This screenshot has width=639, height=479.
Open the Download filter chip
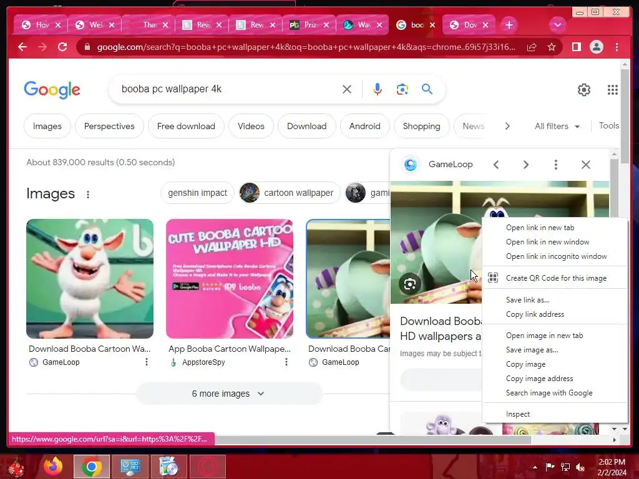[306, 126]
